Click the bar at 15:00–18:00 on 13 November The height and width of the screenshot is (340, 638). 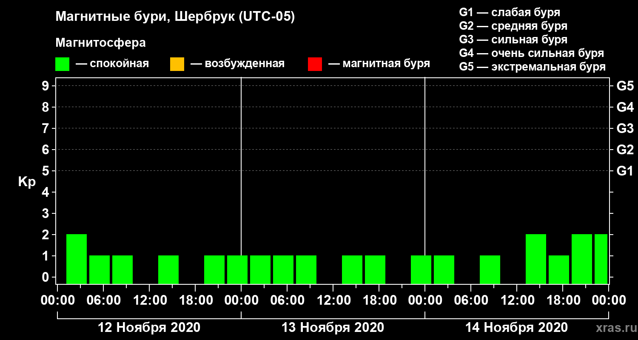click(x=375, y=269)
